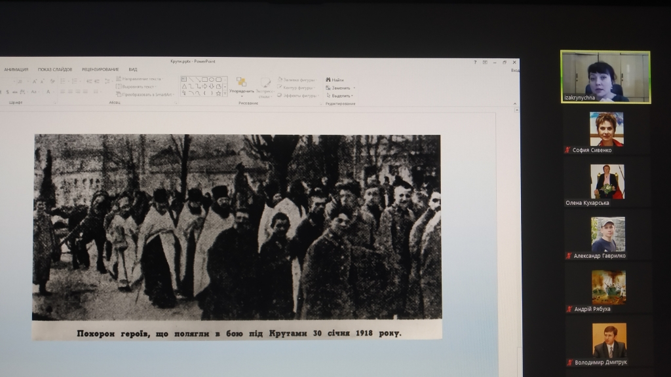Viewport: 671px width, 377px height.
Task: Select the line arrow shape
Action: 198,79
